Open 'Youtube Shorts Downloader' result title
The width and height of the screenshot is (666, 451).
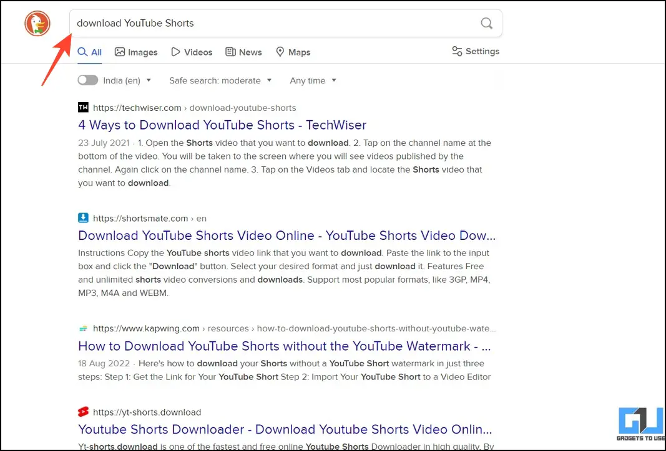pyautogui.click(x=285, y=429)
